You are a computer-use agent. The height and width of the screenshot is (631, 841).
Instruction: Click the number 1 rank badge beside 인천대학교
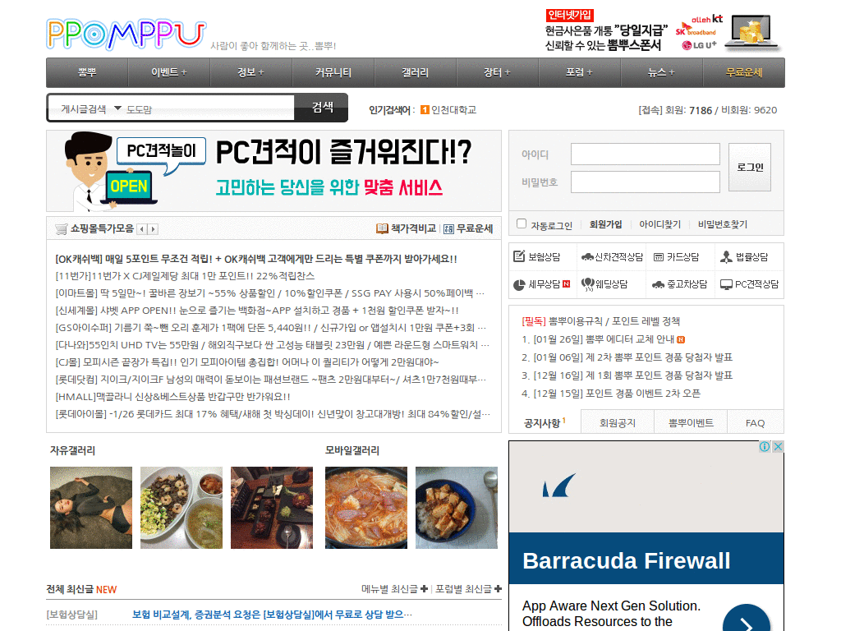point(425,109)
